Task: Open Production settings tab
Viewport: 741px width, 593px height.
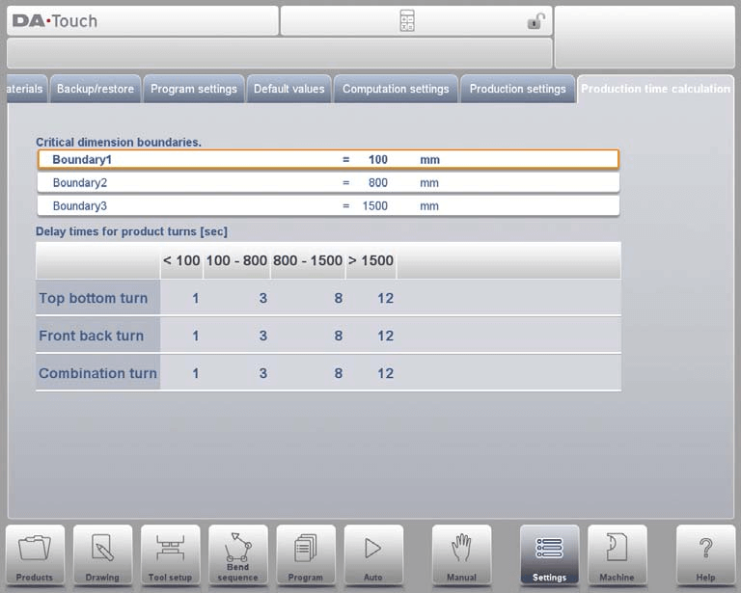Action: click(517, 89)
